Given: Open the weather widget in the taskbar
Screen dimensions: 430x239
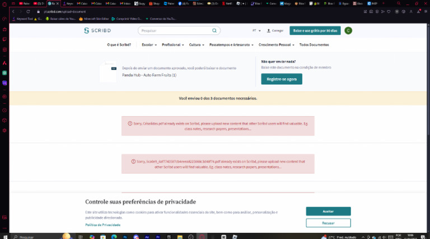Looking at the screenshot, I should 339,237.
